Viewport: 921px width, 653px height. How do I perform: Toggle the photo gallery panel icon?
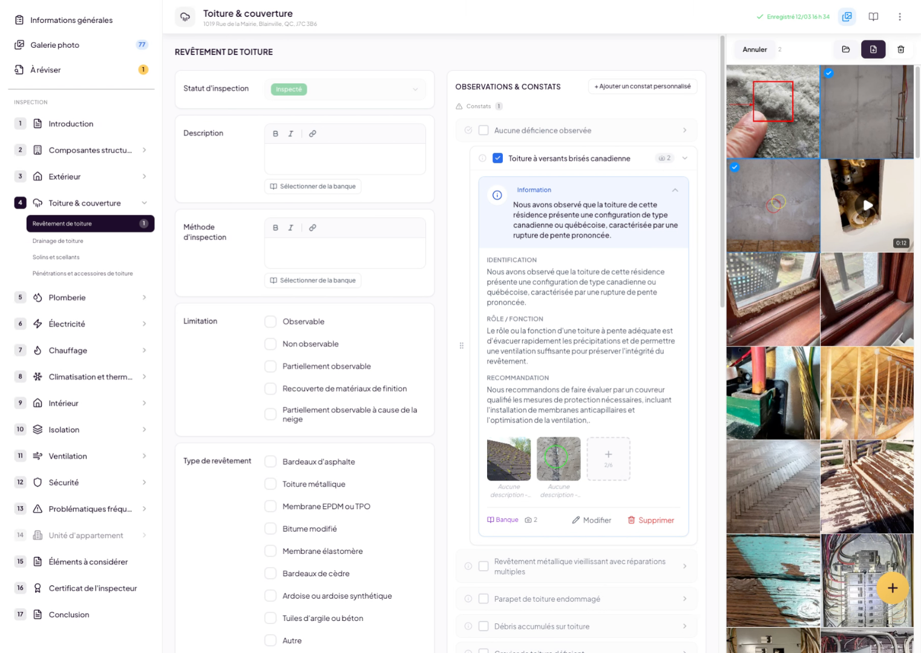point(847,17)
